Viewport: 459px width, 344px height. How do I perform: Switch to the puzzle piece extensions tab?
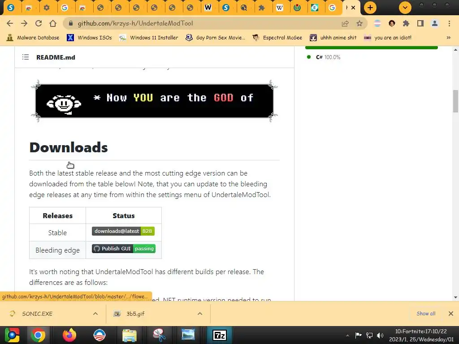tap(261, 8)
